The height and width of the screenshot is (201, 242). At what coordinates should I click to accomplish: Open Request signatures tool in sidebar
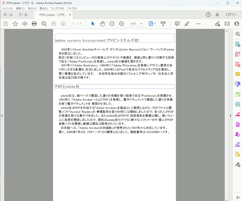tap(237, 135)
